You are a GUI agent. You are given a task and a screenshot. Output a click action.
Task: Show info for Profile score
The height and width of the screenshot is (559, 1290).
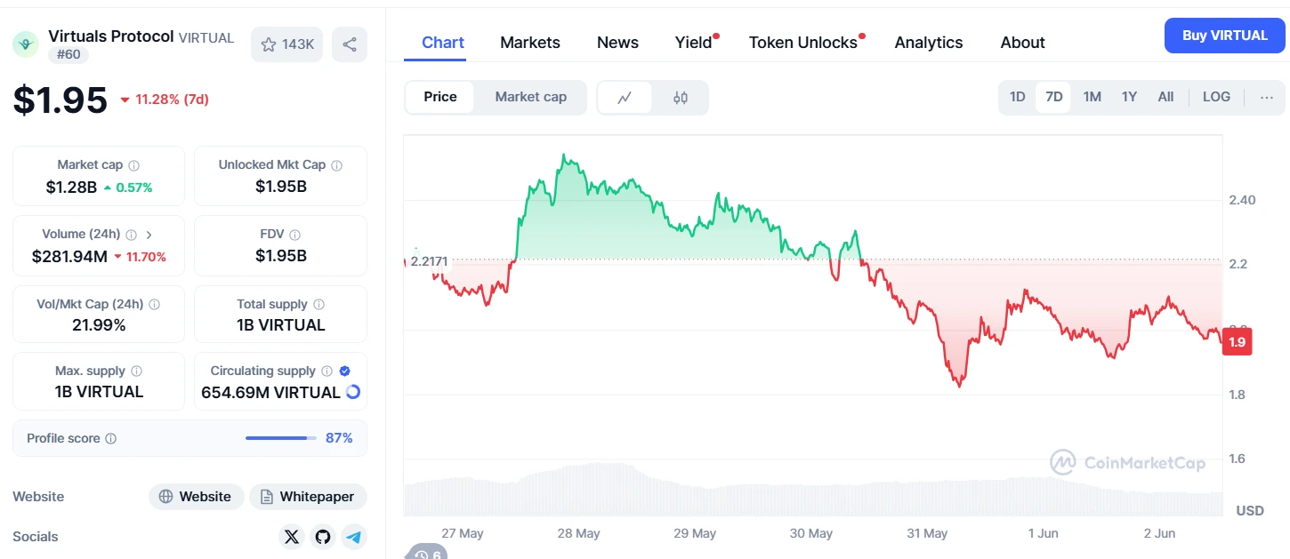[x=111, y=439]
